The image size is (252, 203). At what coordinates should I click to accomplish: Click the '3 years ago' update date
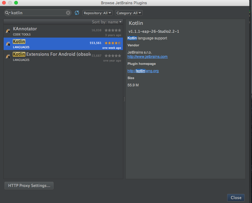(113, 35)
